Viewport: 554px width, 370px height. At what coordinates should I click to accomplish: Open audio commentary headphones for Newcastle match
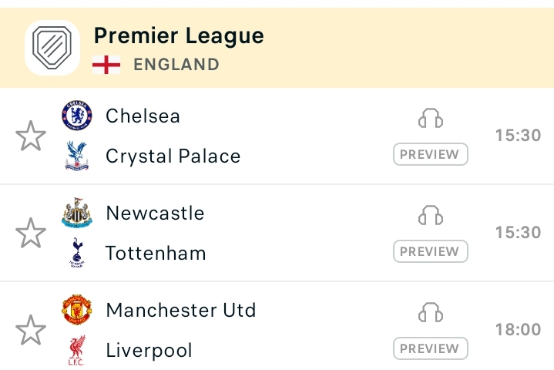pyautogui.click(x=431, y=215)
